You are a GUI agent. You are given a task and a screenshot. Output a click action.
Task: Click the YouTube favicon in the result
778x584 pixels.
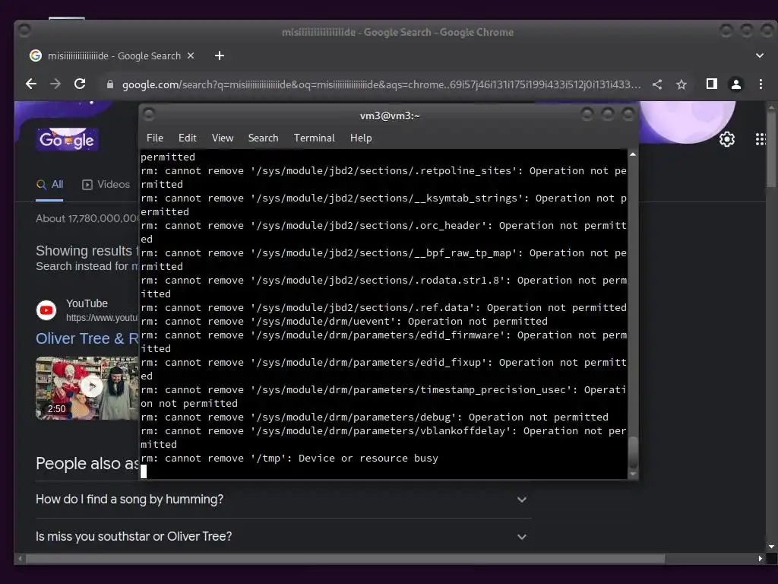[x=46, y=310]
